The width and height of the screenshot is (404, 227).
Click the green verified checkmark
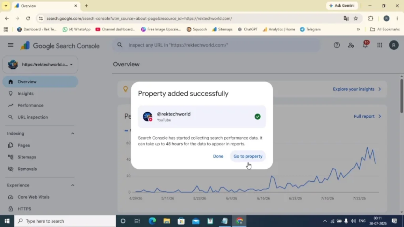pyautogui.click(x=257, y=117)
